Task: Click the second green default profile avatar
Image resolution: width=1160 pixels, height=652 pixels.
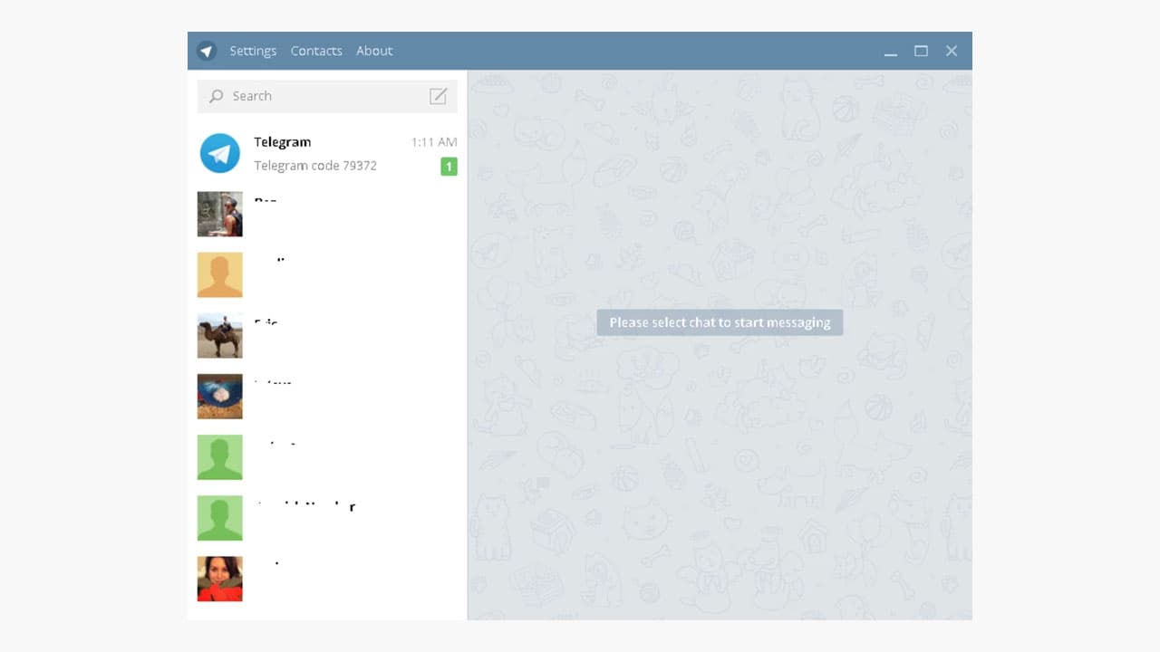Action: click(219, 518)
